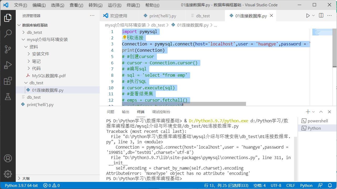
Task: Open editor More Actions ellipsis
Action: [330, 16]
